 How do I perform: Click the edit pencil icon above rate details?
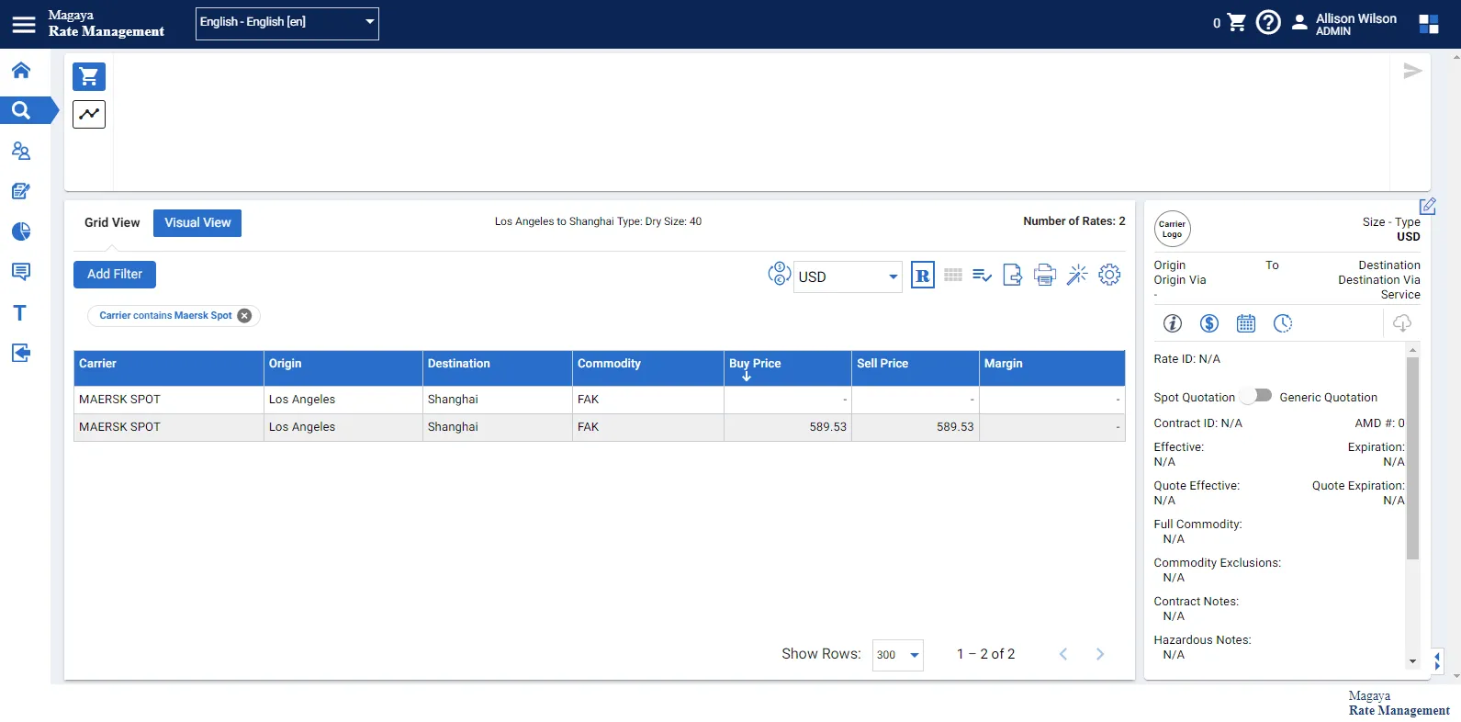1427,207
